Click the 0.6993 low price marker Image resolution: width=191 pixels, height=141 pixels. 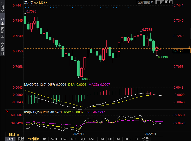[84, 79]
